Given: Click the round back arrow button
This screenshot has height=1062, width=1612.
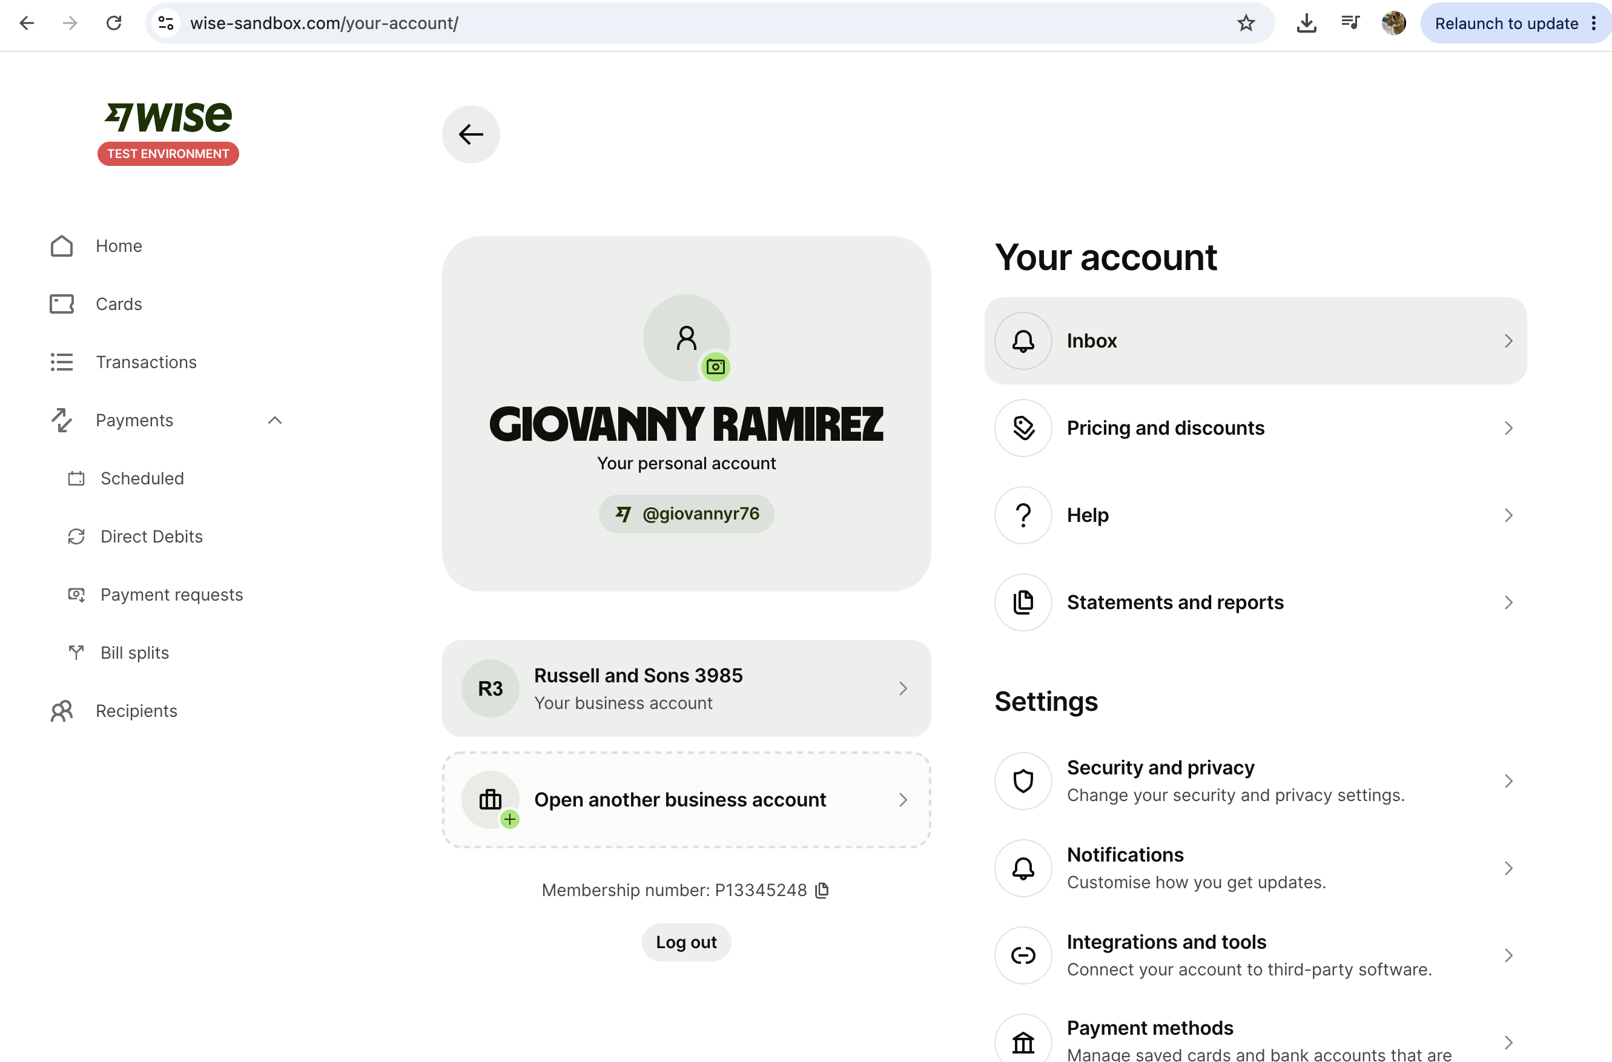Looking at the screenshot, I should (471, 134).
